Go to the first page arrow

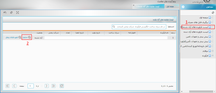point(53,86)
